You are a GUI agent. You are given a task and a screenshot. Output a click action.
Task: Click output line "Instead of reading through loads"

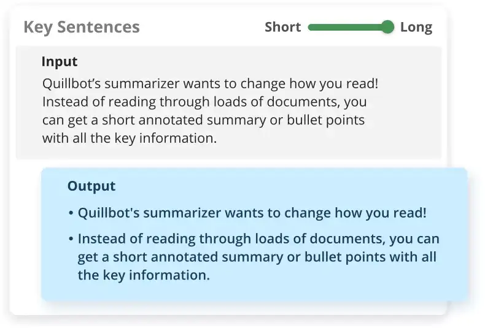pyautogui.click(x=258, y=238)
